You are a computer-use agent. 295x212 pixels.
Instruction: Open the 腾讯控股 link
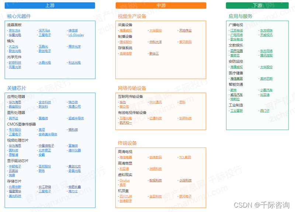(266, 56)
